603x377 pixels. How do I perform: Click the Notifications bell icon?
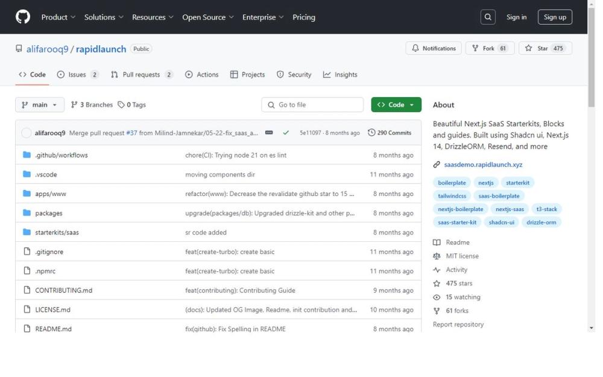click(415, 48)
